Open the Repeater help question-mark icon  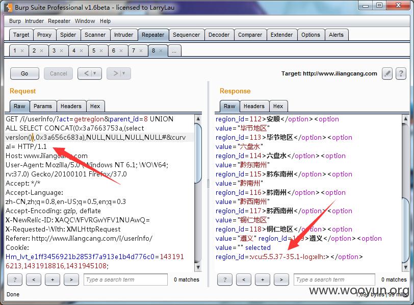[x=401, y=73]
